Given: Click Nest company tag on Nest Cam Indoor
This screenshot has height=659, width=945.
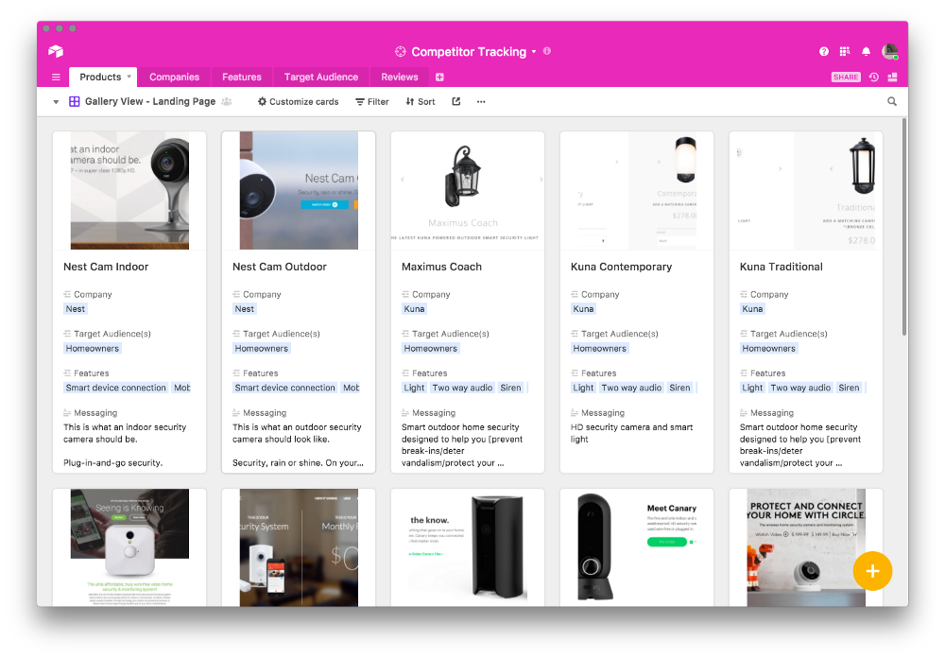Looking at the screenshot, I should 76,308.
